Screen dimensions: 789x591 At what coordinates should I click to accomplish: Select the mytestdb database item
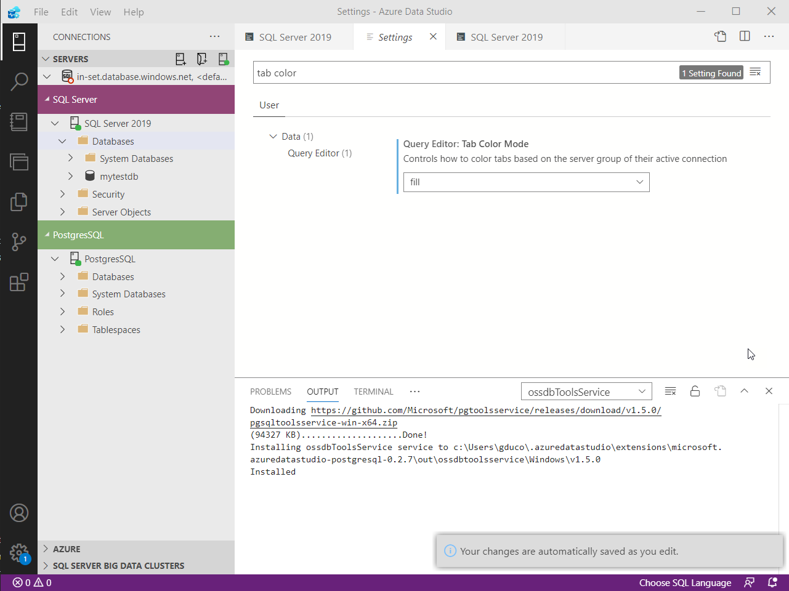tap(119, 177)
